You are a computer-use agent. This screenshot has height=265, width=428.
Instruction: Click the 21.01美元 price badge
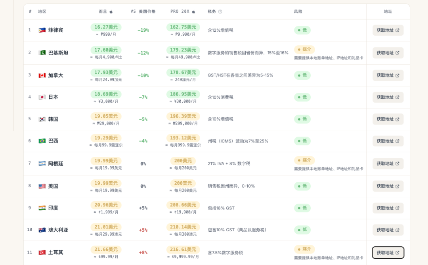click(x=106, y=227)
